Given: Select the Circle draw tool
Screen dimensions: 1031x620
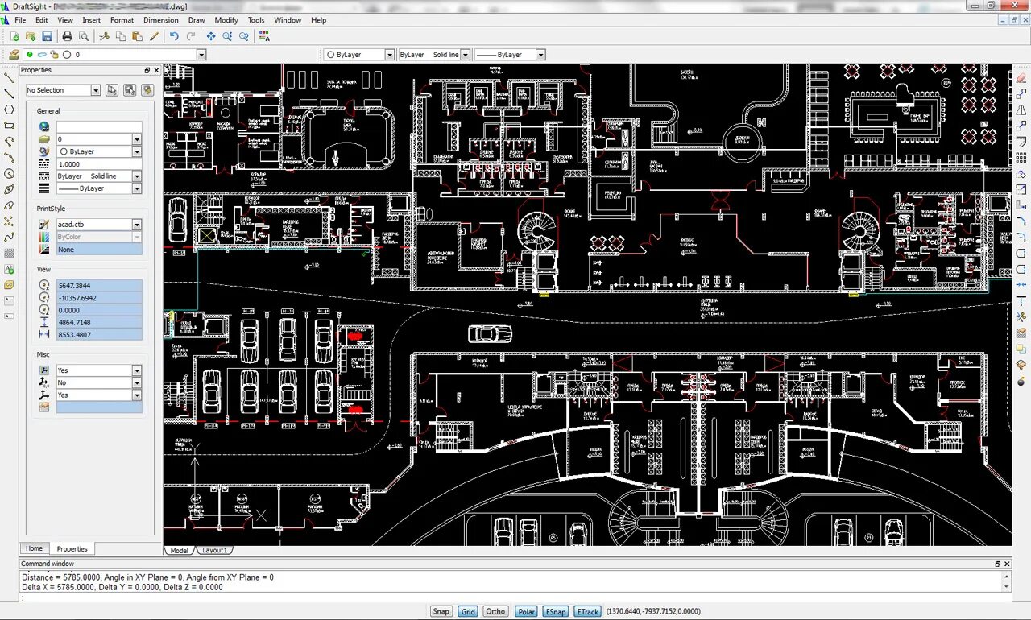Looking at the screenshot, I should (10, 174).
